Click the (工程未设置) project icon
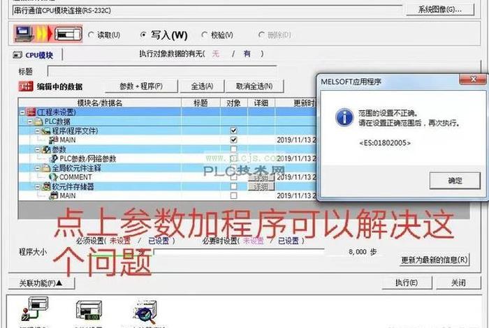The image size is (489, 328). [x=31, y=112]
